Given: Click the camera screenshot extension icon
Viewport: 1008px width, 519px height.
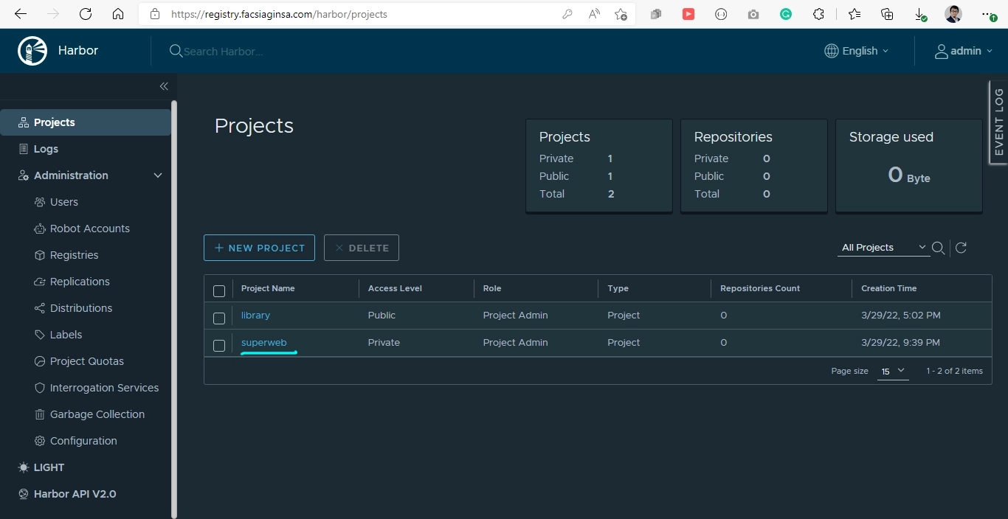Looking at the screenshot, I should [x=753, y=14].
